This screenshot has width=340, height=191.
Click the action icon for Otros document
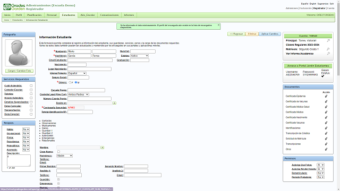point(326,149)
